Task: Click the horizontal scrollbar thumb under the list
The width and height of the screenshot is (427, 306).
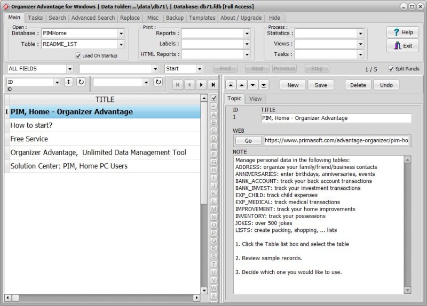Action: pos(15,298)
